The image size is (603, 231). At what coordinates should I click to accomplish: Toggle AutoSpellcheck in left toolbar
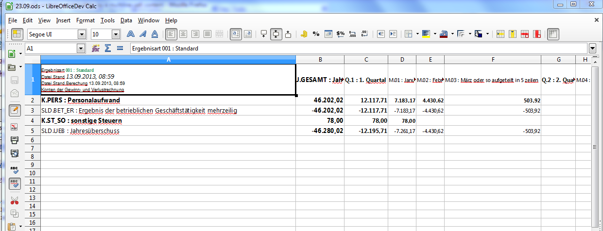point(14,184)
